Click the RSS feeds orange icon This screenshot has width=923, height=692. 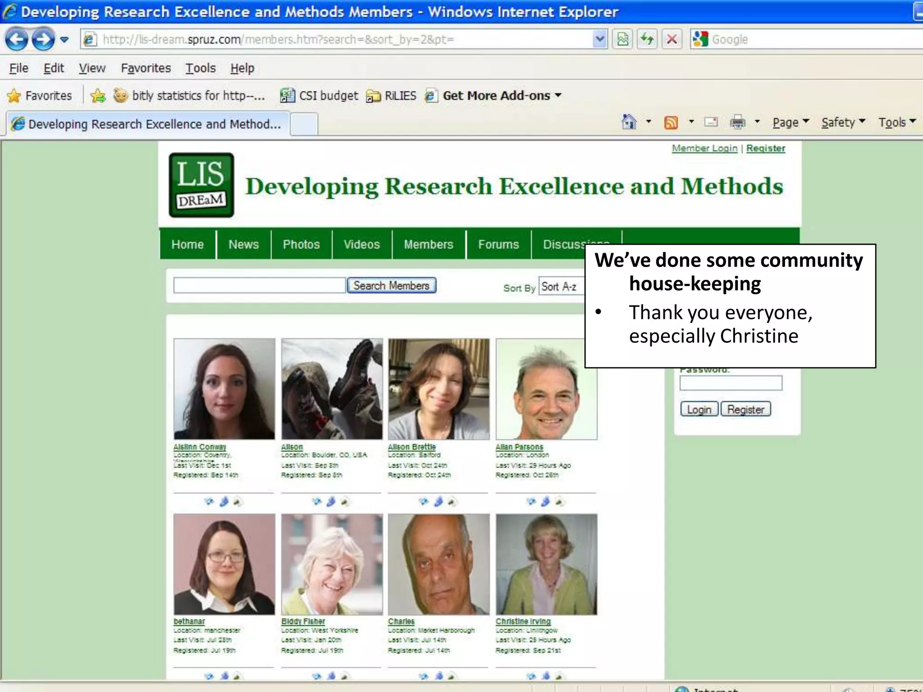[x=671, y=122]
